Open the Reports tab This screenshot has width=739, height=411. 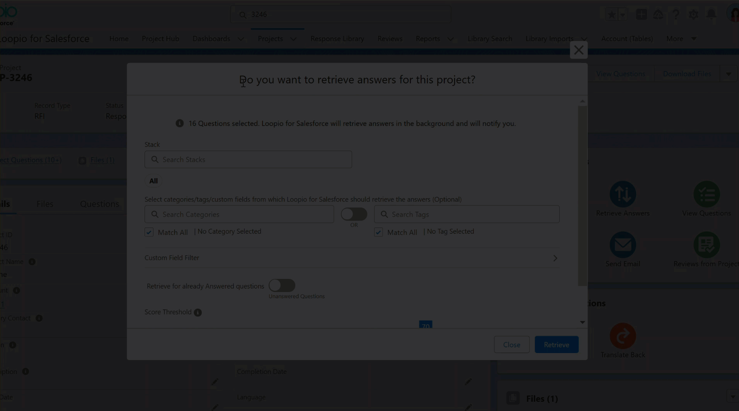[428, 39]
